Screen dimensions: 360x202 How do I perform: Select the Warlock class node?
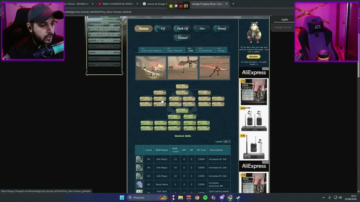[x=174, y=123]
